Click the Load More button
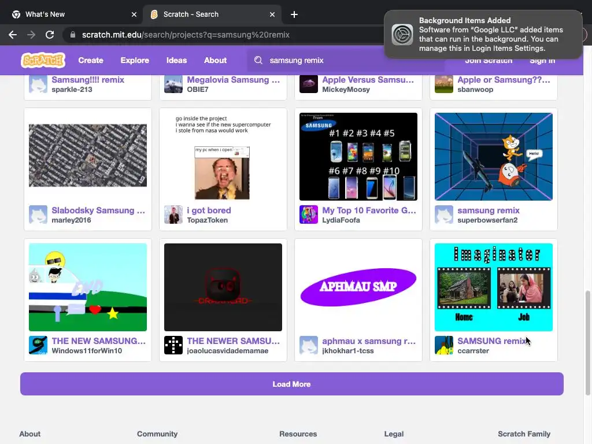Image resolution: width=592 pixels, height=444 pixels. [292, 384]
